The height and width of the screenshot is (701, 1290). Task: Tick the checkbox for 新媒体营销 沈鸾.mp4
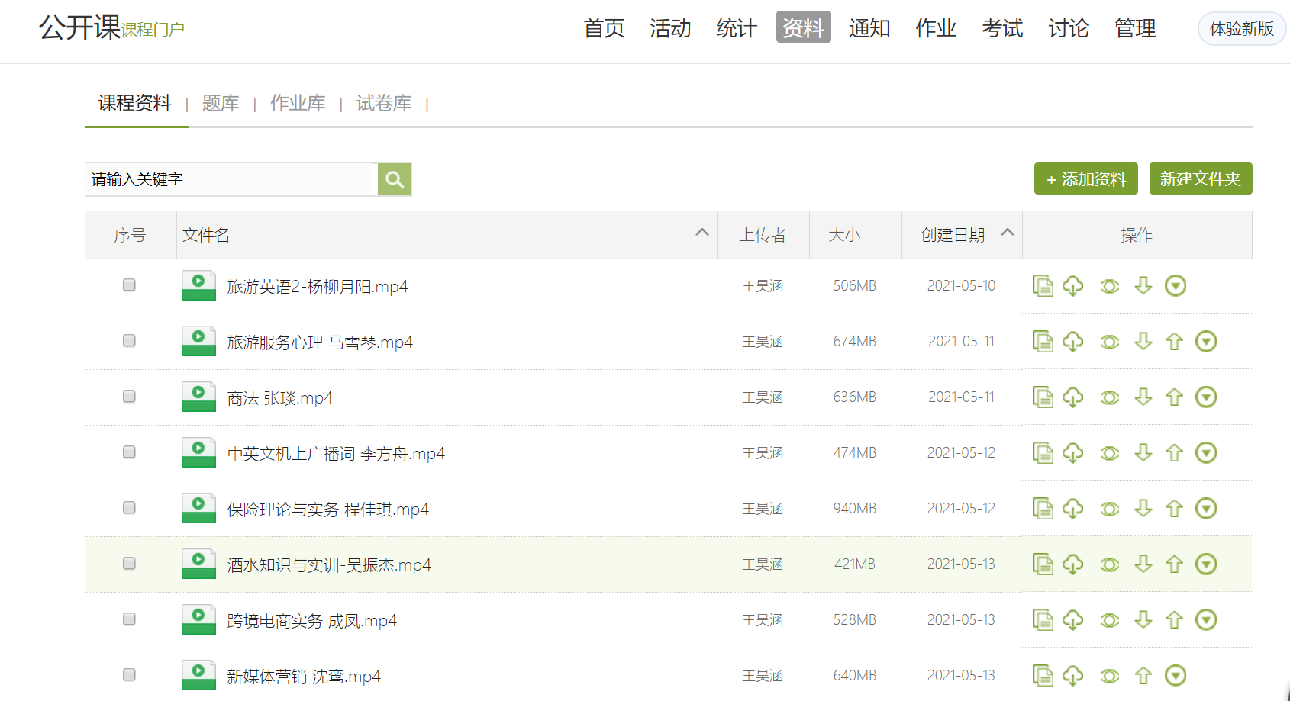(129, 675)
